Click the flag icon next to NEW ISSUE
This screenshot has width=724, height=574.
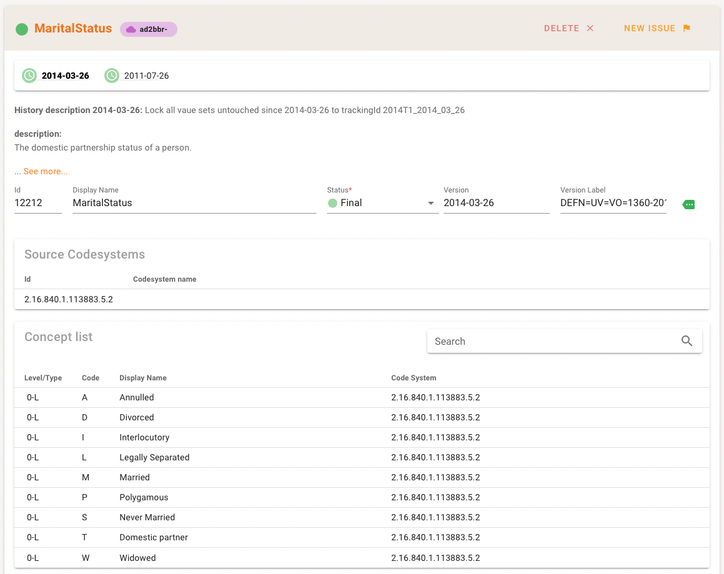(687, 28)
